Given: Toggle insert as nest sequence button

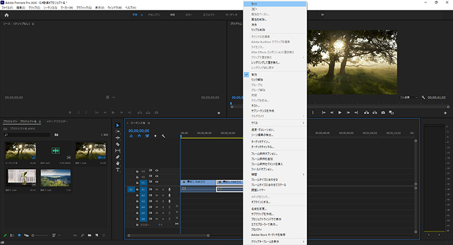Looking at the screenshot, I should point(131,136).
